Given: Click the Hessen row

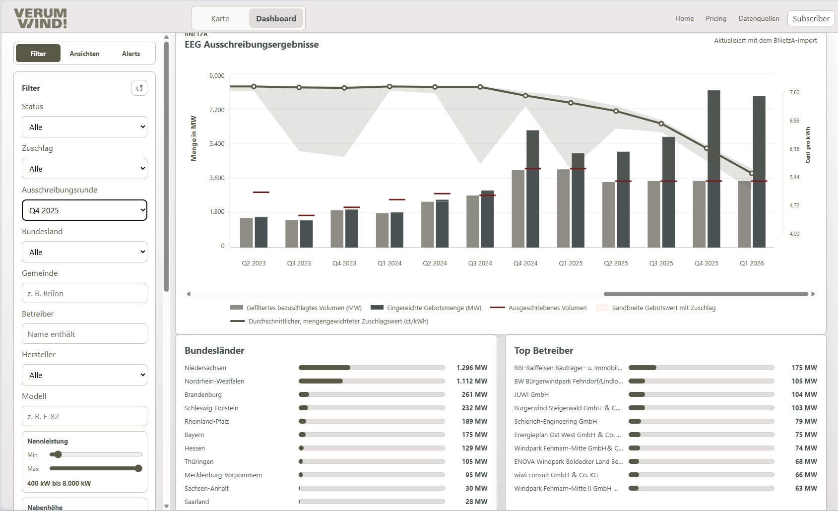Looking at the screenshot, I should pyautogui.click(x=336, y=448).
